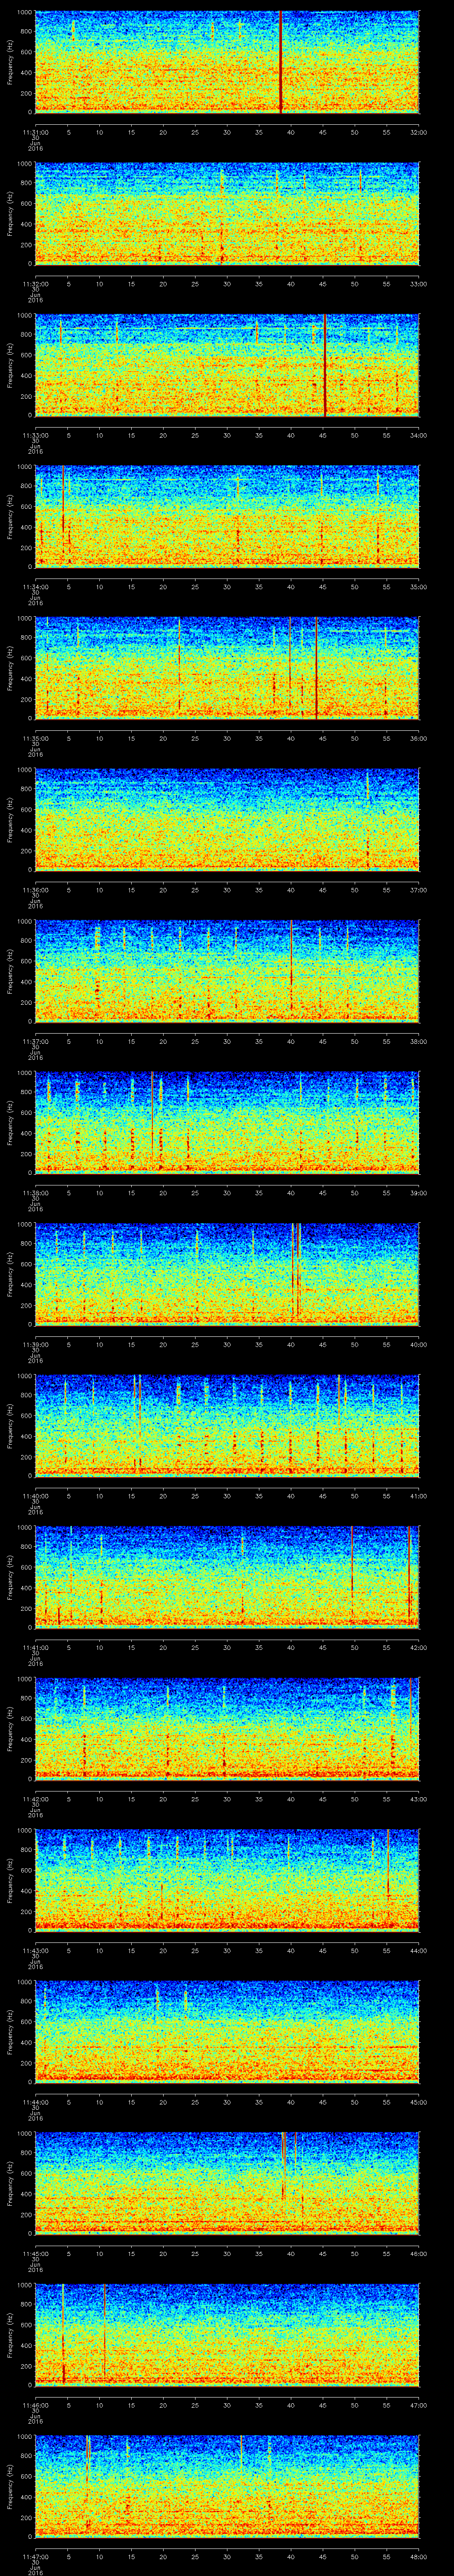Select the spectrogram panel starting at 11:39:00
454x2576 pixels.
(x=227, y=1274)
